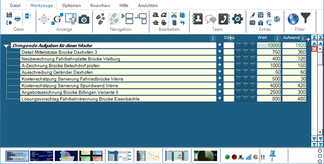This screenshot has height=164, width=324.
Task: Open the Optionen ribbon tab
Action: coord(71,6)
